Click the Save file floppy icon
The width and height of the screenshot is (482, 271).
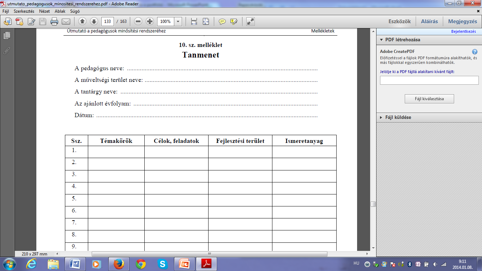[x=43, y=22]
